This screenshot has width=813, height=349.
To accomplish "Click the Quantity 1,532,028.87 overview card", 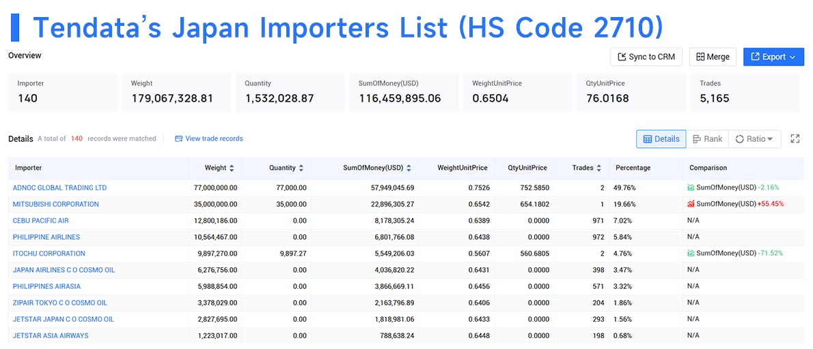I will 290,93.
